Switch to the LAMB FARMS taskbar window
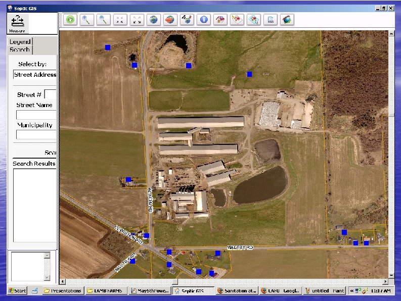This screenshot has height=301, width=401. coord(107,291)
